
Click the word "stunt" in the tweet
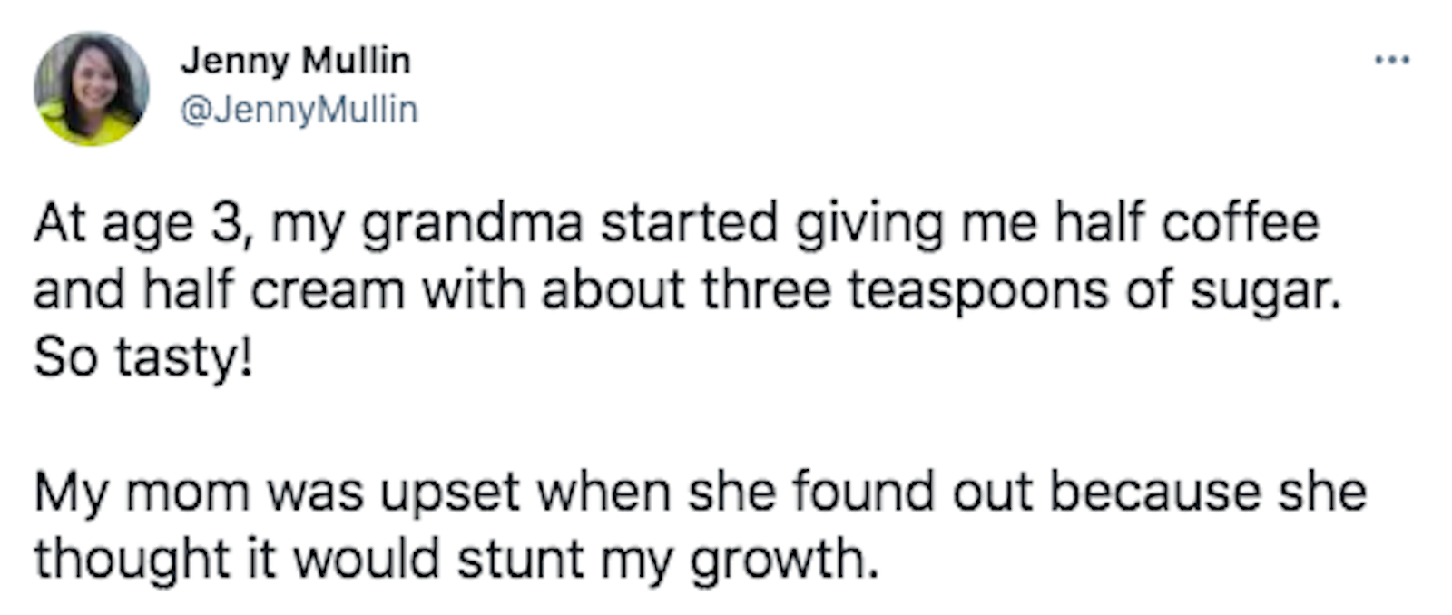click(x=520, y=560)
